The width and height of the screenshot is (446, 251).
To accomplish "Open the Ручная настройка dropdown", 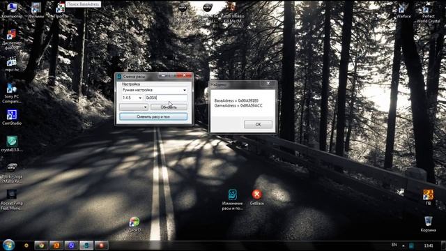I will 154,90.
